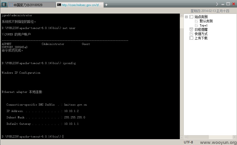Select the 默认类别 category
Image resolution: width=237 pixels, height=145 pixels.
(206, 21)
